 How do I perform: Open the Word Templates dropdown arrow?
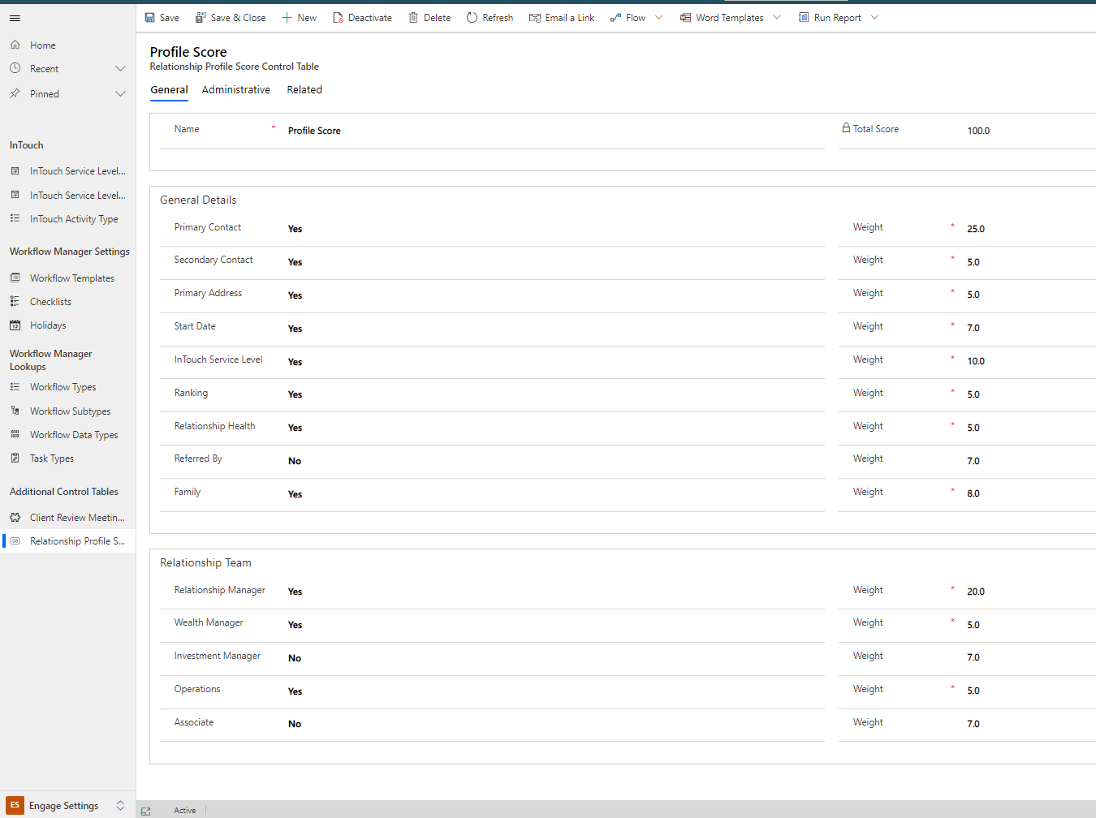tap(777, 17)
